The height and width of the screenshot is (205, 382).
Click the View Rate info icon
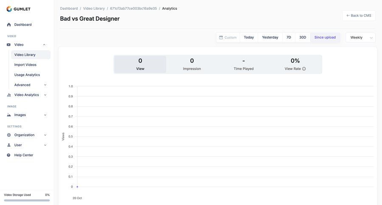(304, 69)
